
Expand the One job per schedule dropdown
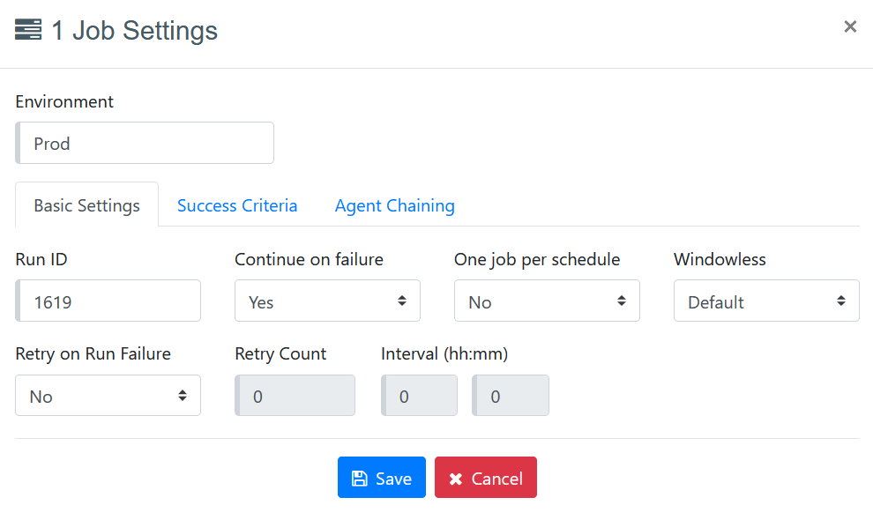547,301
